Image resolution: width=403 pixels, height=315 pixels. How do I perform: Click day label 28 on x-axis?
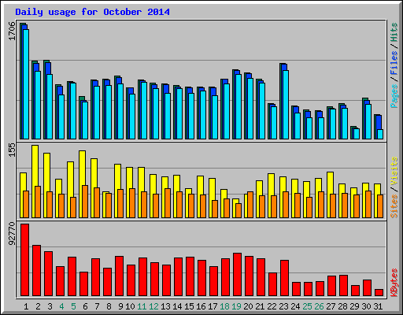(x=342, y=306)
